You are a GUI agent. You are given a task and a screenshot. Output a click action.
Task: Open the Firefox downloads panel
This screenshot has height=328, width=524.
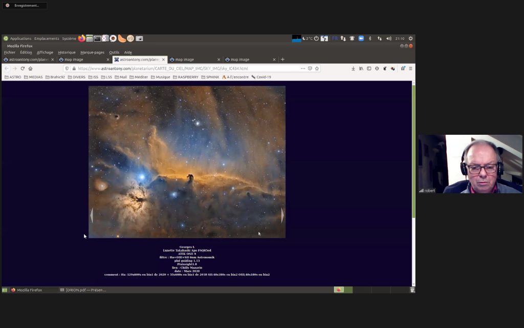coord(353,69)
